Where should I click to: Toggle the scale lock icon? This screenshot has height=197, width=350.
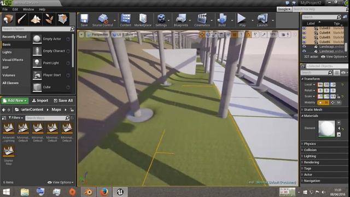(339, 97)
